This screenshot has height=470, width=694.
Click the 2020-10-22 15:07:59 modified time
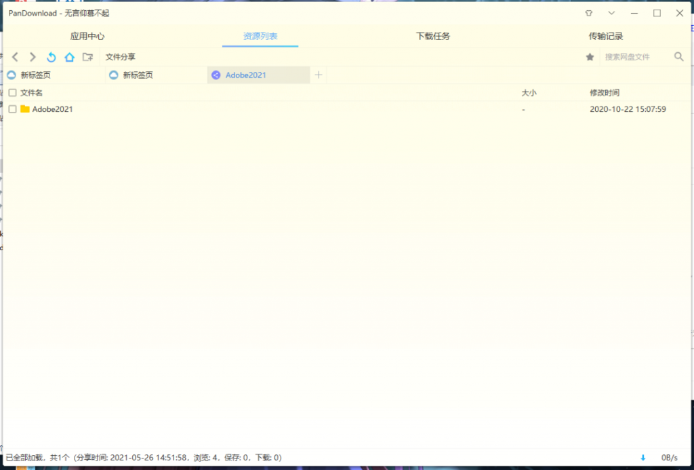[x=628, y=109]
